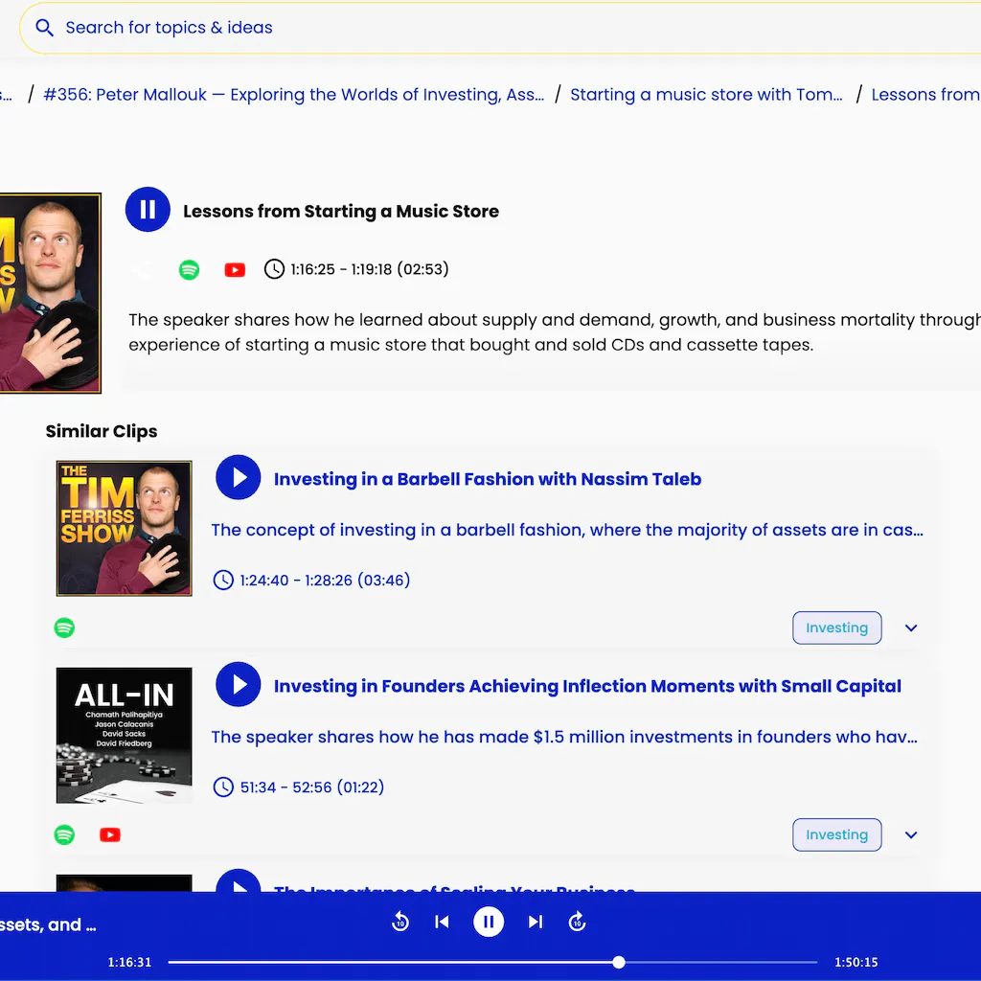The width and height of the screenshot is (981, 981).
Task: Open the Music Store clip on YouTube
Action: coord(235,270)
